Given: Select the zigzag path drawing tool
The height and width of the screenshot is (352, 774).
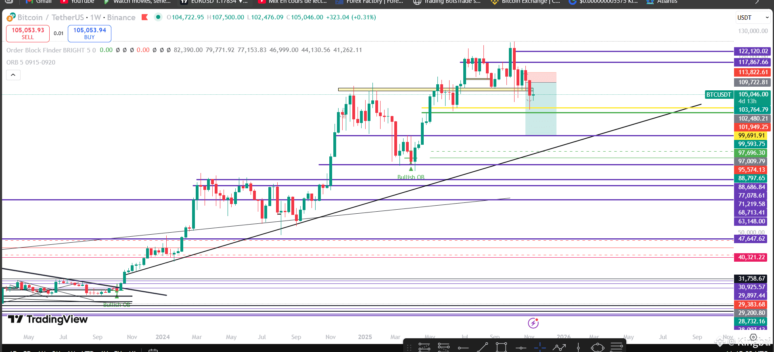Looking at the screenshot, I should coord(559,347).
